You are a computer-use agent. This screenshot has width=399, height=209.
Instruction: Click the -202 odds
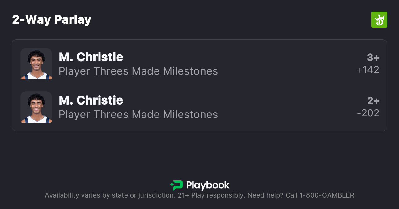click(x=368, y=113)
